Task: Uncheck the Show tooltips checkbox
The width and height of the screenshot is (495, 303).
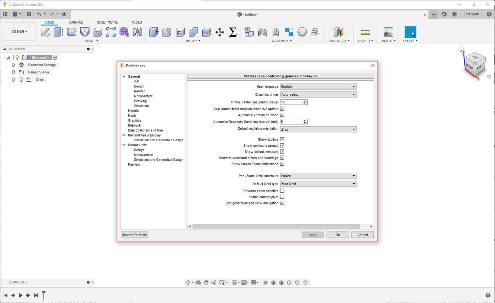Action: click(282, 139)
